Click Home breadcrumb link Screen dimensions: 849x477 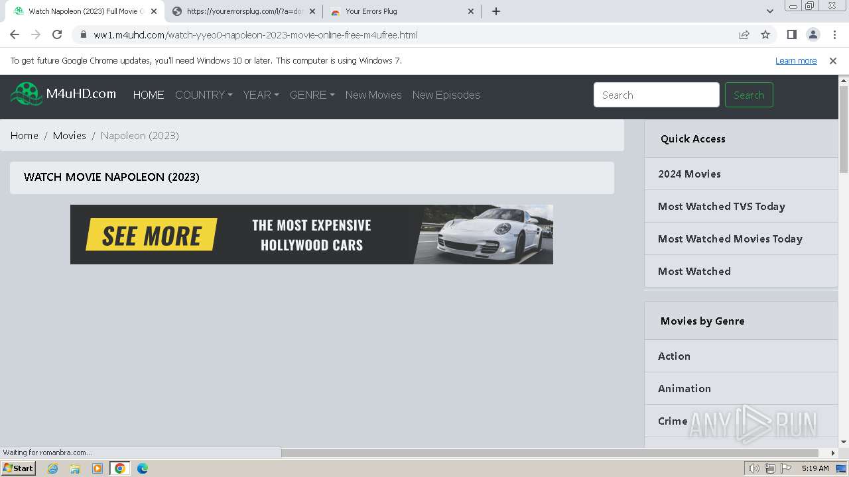(x=25, y=135)
